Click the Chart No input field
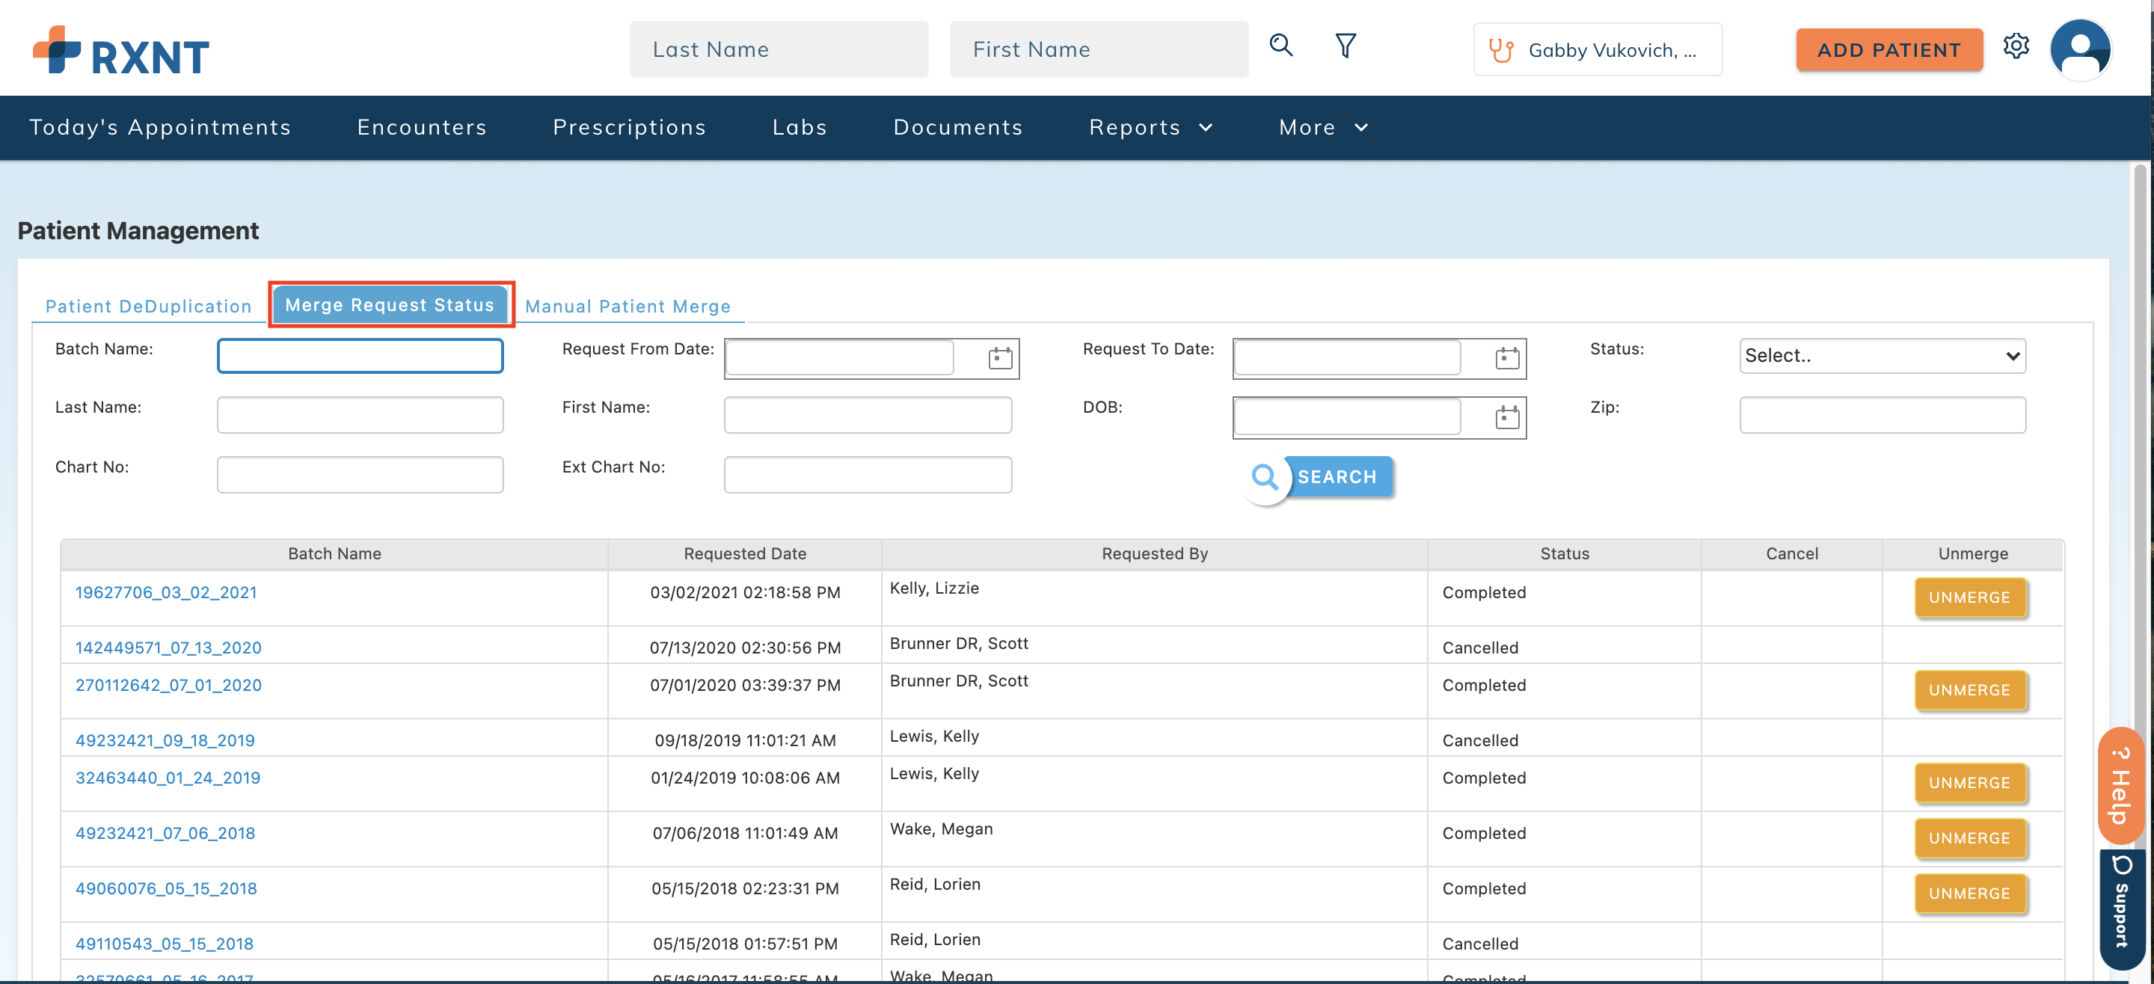2154x984 pixels. point(360,474)
